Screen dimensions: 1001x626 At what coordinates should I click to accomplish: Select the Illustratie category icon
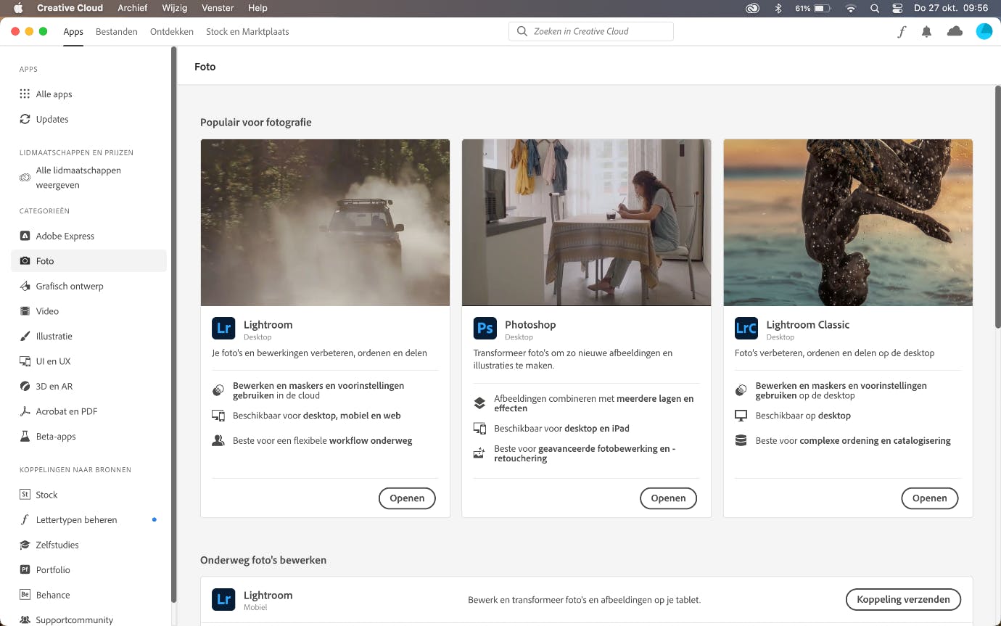pyautogui.click(x=24, y=336)
